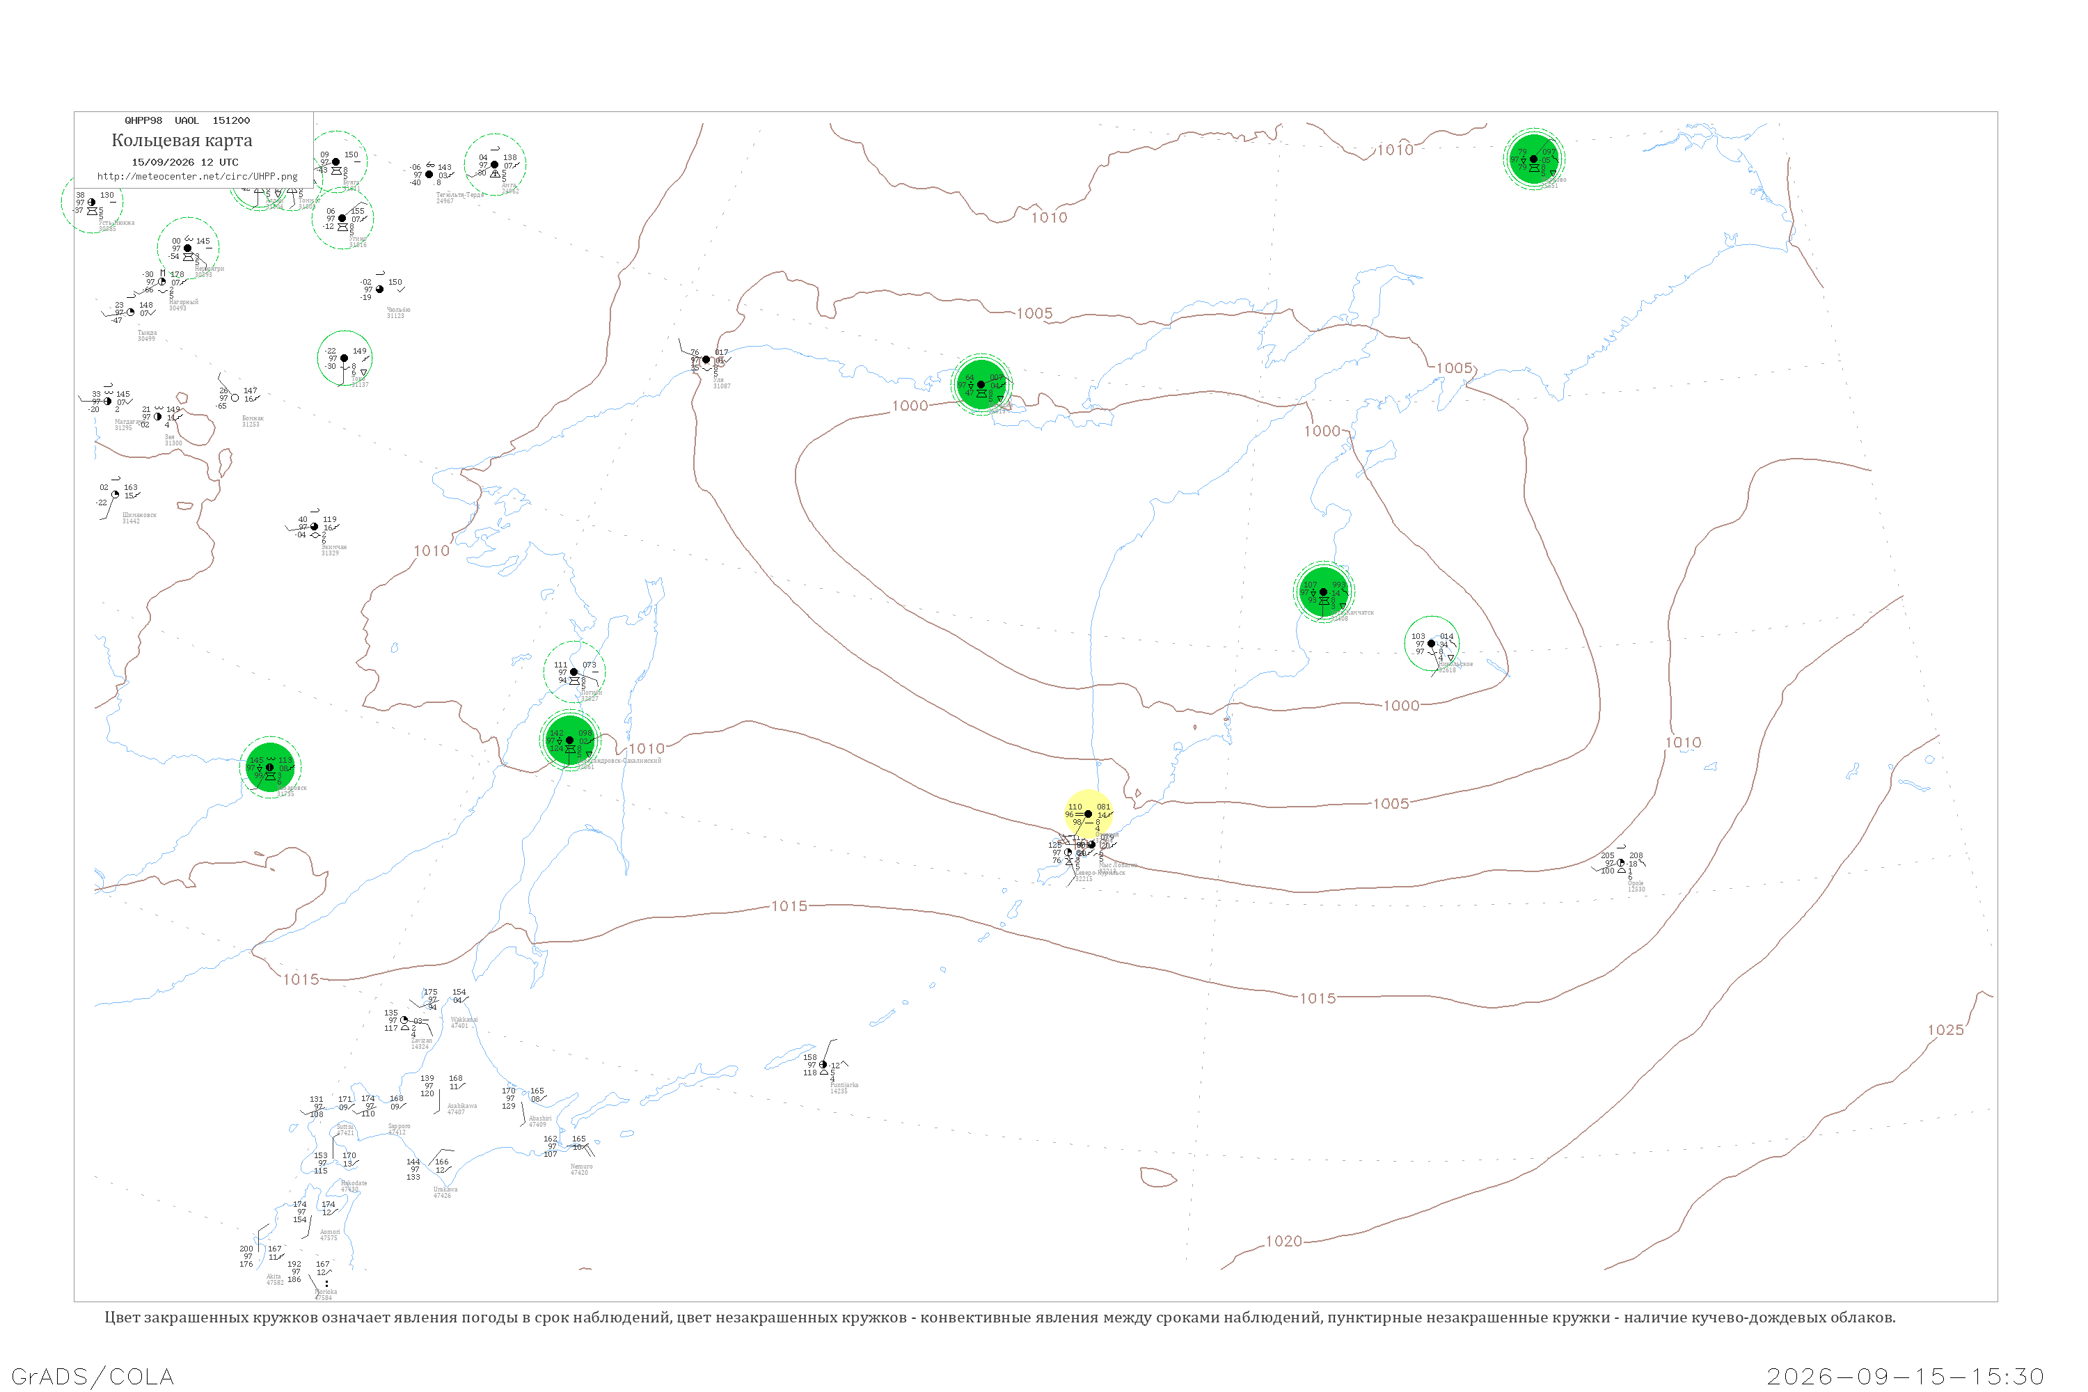The width and height of the screenshot is (2088, 1392).
Task: Click the Sapporo 47412 station label
Action: click(399, 1129)
